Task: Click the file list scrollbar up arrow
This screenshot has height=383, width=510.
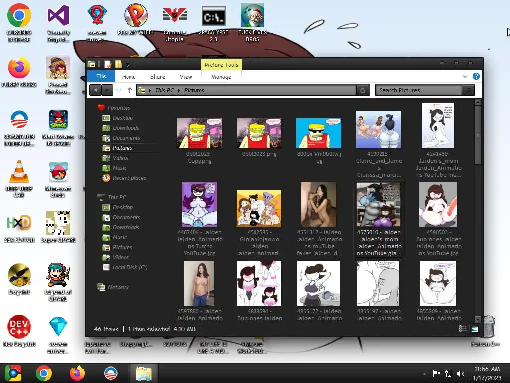Action: click(478, 102)
